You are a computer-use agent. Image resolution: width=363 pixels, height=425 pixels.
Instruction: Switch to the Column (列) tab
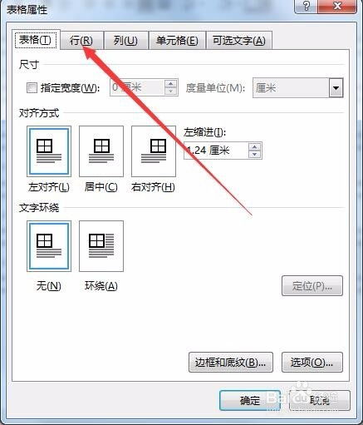pyautogui.click(x=125, y=41)
